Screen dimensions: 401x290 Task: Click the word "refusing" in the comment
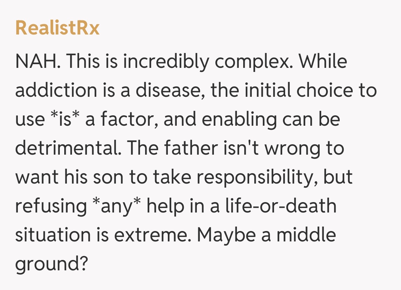pos(51,206)
